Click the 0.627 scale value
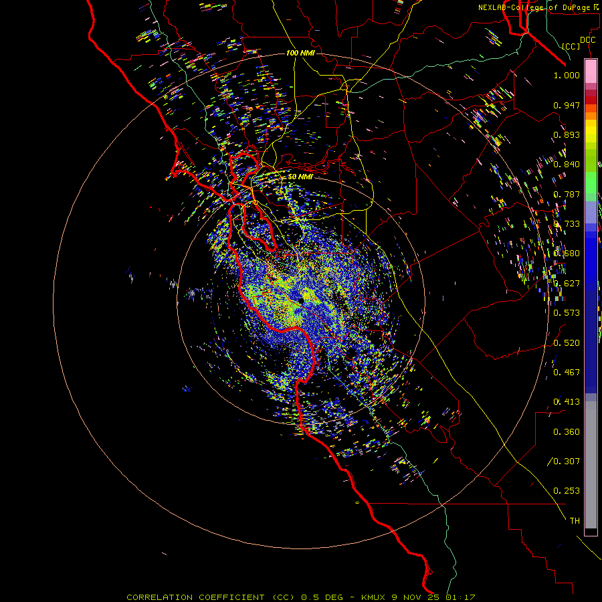Viewport: 602px width, 602px height. [x=567, y=284]
